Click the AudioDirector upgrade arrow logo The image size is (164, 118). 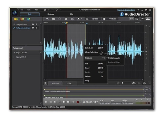pos(122,14)
